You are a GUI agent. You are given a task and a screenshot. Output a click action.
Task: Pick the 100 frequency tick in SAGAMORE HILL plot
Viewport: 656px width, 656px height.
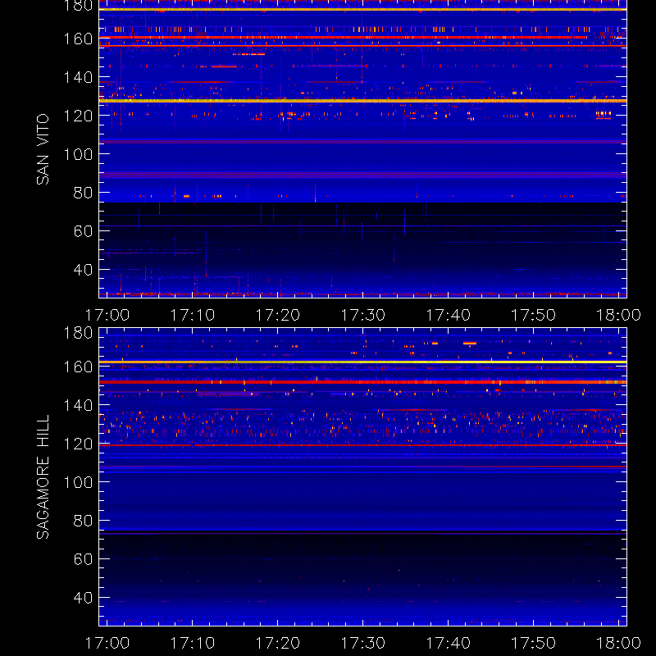pos(78,482)
